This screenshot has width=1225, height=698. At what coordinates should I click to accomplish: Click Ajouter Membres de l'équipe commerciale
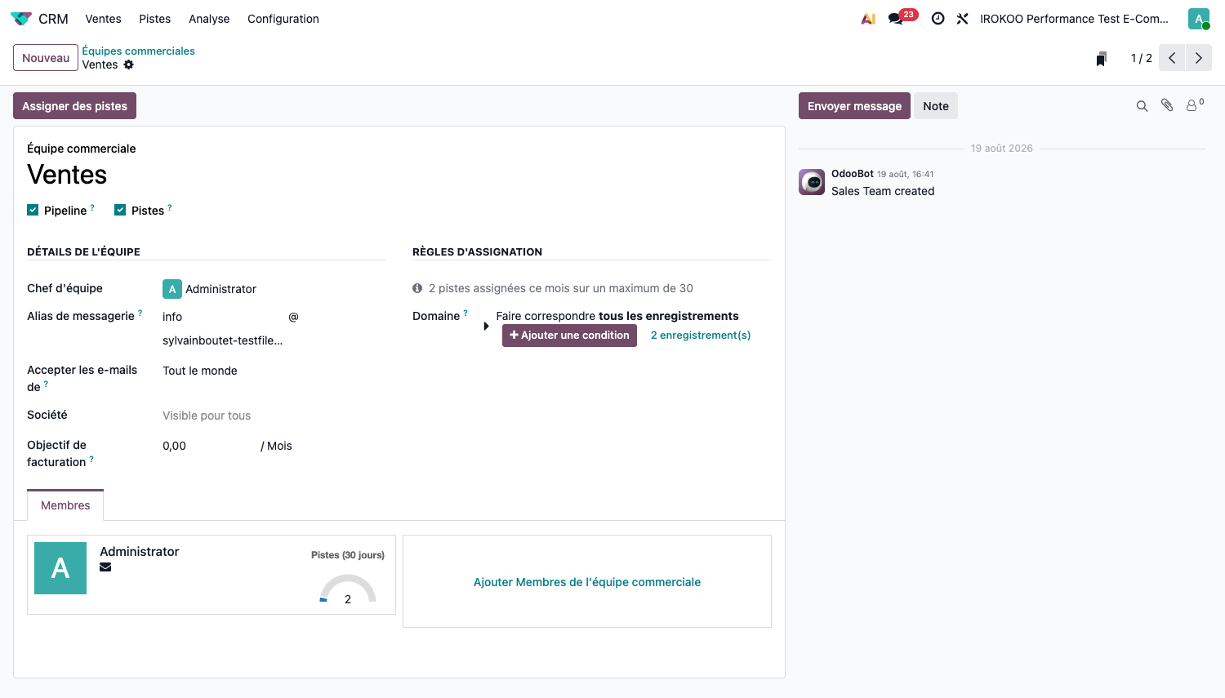587,582
